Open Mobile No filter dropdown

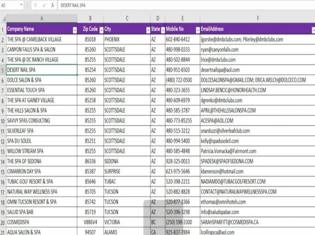(198, 30)
